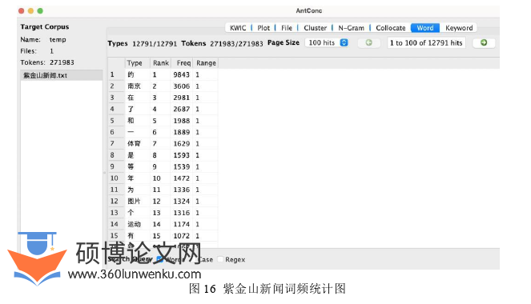Screen dimensions: 531x304
Task: Select word 在 in row 3
Action: [131, 98]
